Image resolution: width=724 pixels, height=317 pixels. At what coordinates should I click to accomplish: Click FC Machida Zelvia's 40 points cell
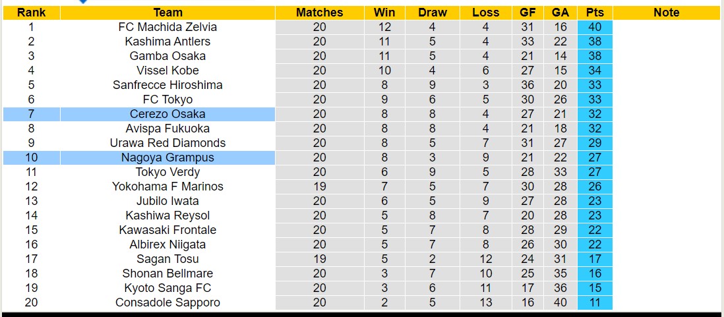(x=594, y=27)
